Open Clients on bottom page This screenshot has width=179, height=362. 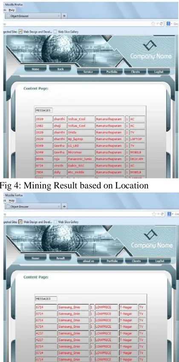coord(136,261)
